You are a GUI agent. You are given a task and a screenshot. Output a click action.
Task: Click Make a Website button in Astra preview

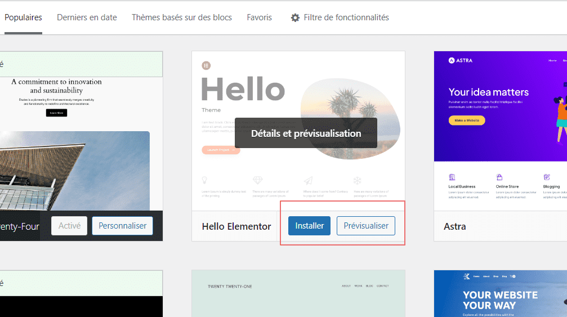click(467, 120)
